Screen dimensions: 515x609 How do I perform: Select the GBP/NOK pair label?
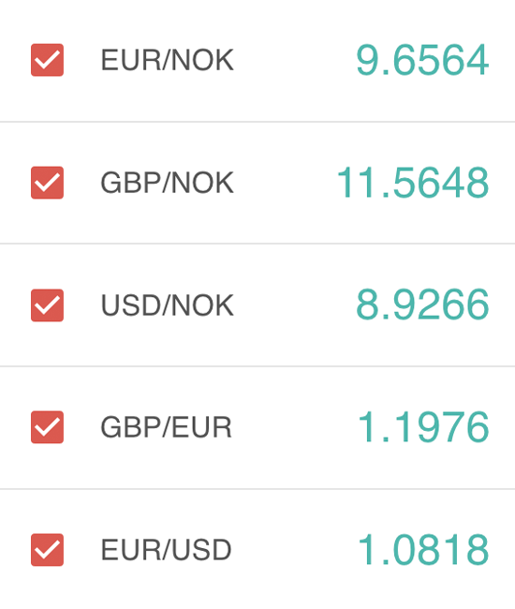168,183
